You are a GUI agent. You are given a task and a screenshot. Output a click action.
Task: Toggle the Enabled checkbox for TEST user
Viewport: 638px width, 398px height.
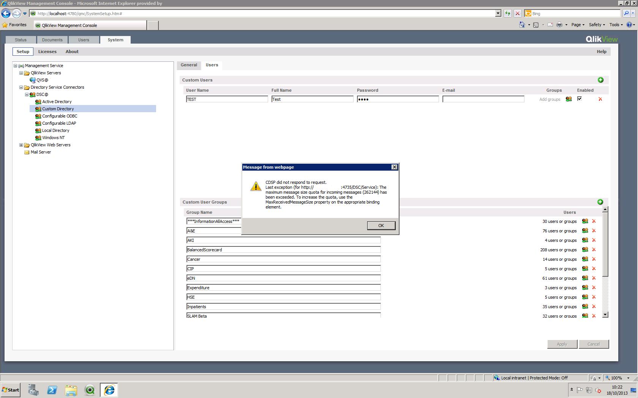point(580,99)
